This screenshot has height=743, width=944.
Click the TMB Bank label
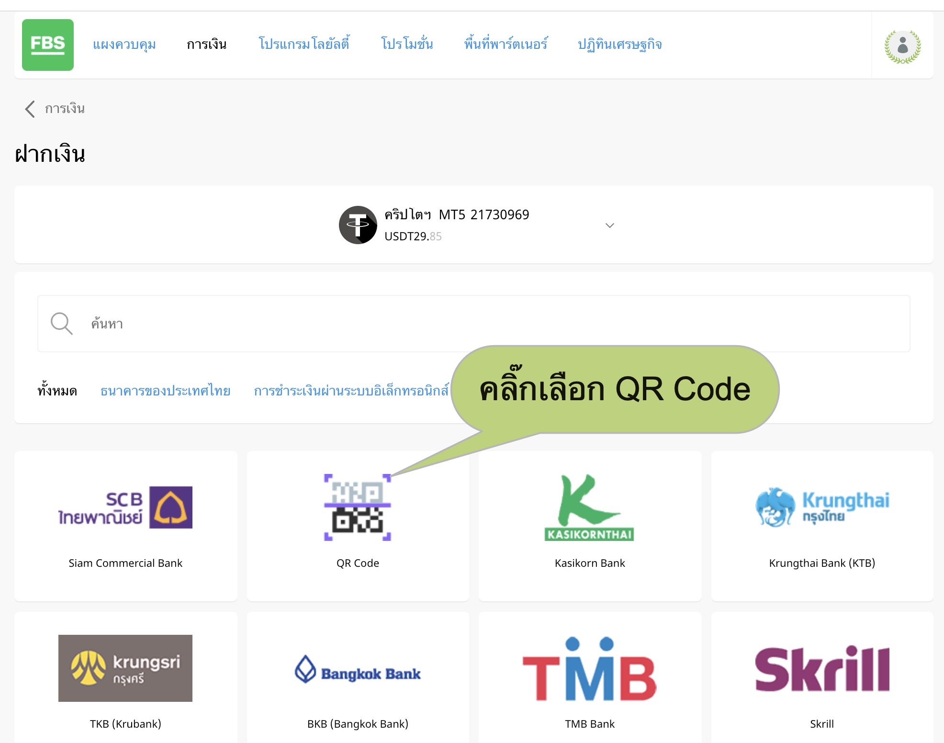point(590,724)
